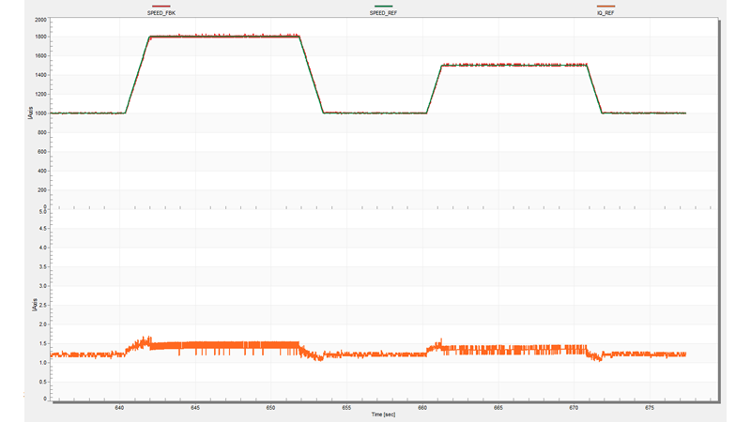Click the red SPEED_FBK legend line swatch
Viewport: 751px width, 422px height.
[x=161, y=7]
